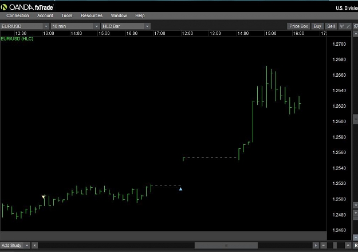Click the vertical zoom out minus button
358x252 pixels.
356,237
